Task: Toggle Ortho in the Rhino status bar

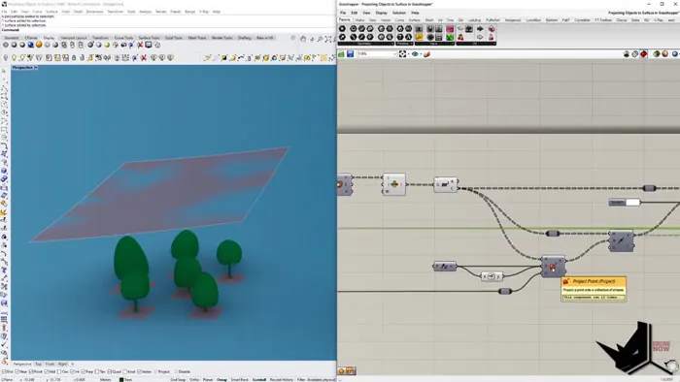Action: pyautogui.click(x=194, y=380)
